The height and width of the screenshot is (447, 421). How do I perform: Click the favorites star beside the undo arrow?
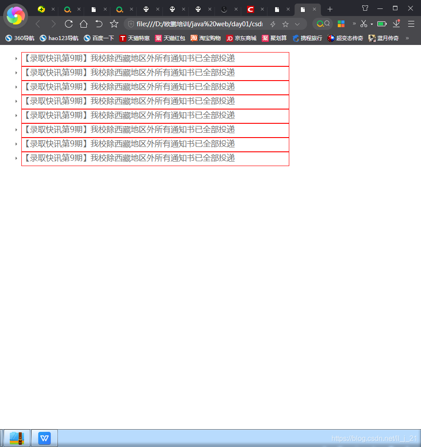pos(114,24)
